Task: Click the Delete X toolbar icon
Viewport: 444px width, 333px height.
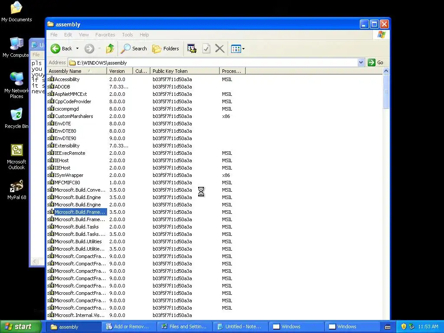Action: 220,49
